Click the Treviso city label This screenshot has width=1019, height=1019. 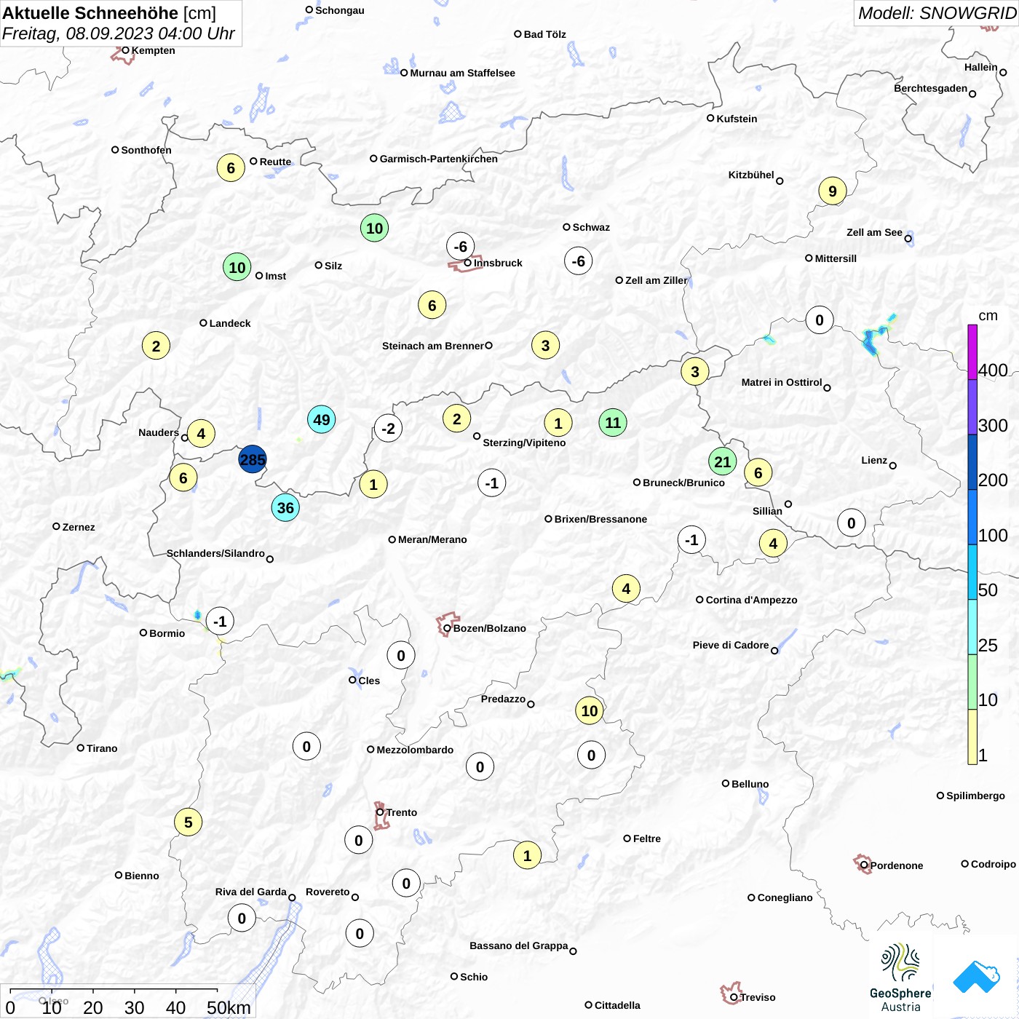(758, 997)
